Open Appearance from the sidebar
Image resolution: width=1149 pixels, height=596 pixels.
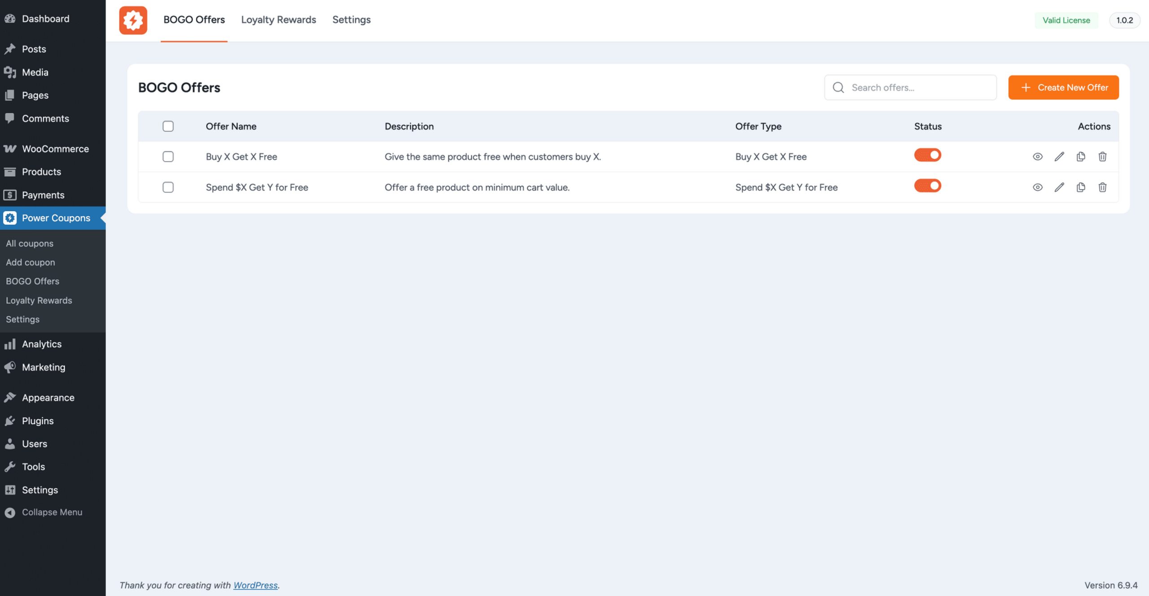pyautogui.click(x=53, y=397)
